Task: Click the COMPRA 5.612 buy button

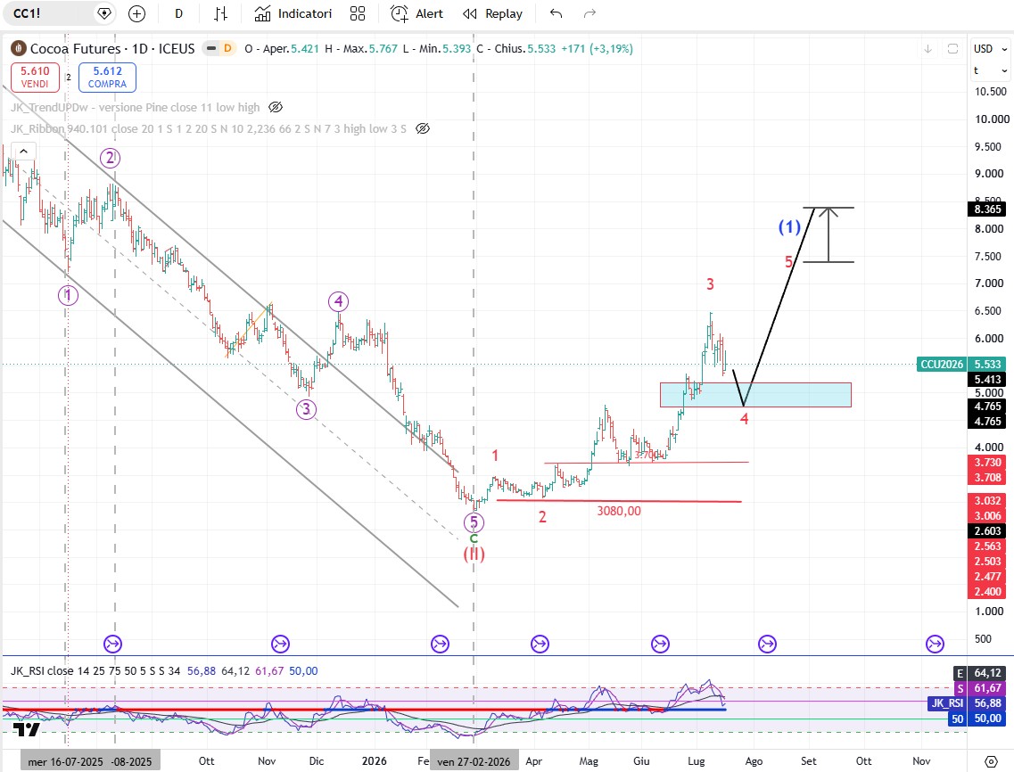Action: 107,77
